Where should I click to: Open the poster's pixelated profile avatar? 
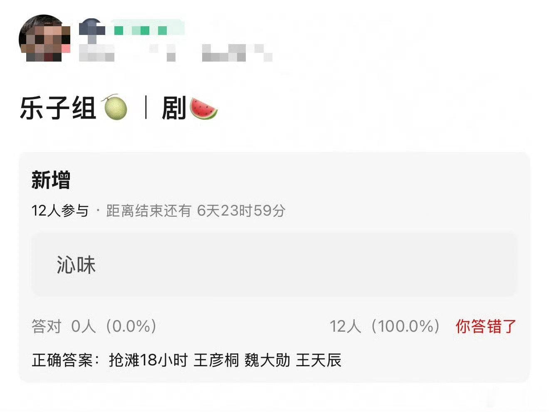pyautogui.click(x=45, y=39)
